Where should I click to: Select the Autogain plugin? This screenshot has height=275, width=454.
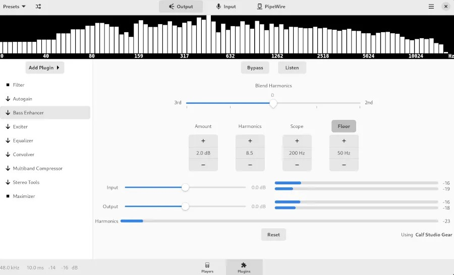click(x=45, y=99)
